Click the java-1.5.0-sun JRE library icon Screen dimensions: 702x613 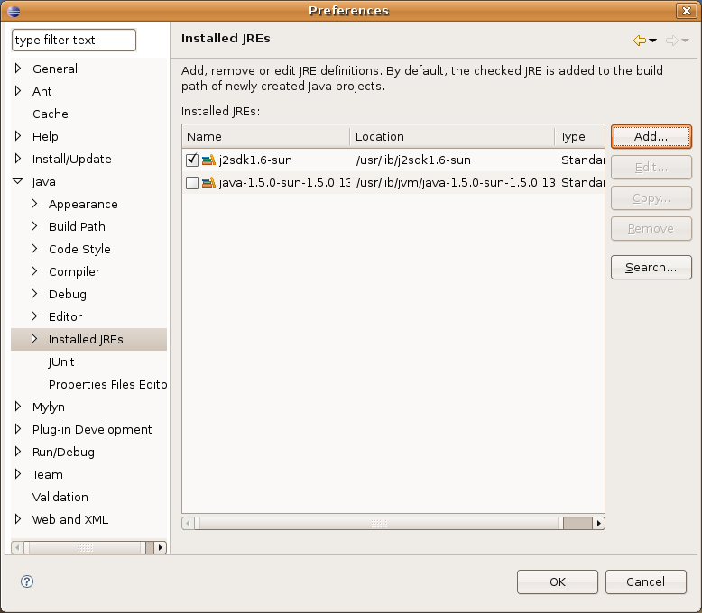[x=208, y=183]
